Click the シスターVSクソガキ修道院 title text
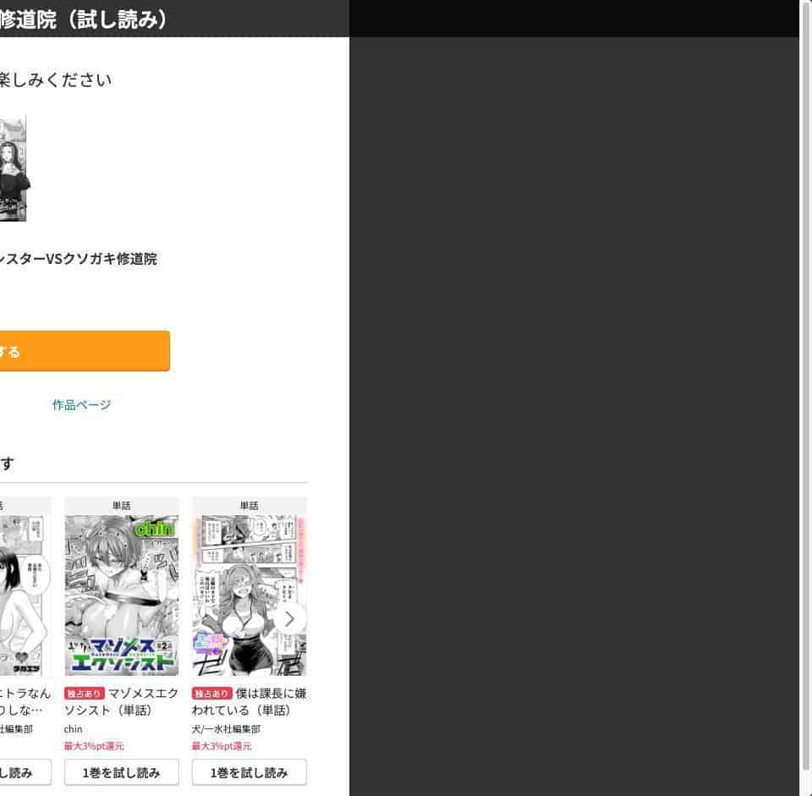The image size is (812, 796). point(78,259)
